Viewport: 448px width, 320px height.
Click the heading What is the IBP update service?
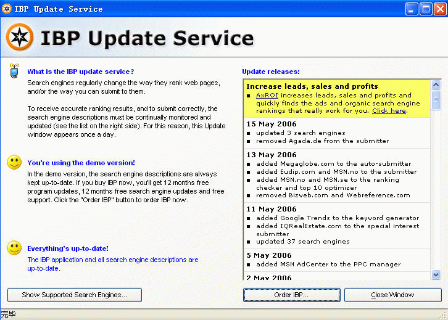[81, 72]
